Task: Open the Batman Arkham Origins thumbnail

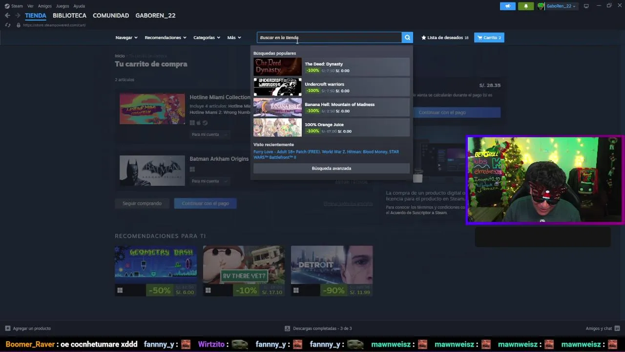Action: (152, 171)
